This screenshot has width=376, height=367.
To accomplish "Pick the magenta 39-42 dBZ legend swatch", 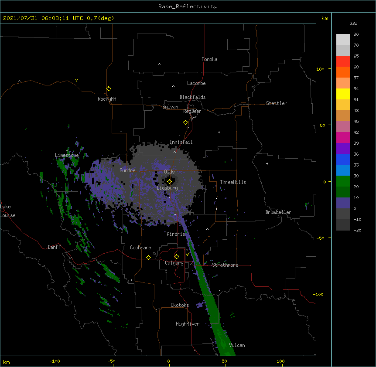I will pos(343,137).
